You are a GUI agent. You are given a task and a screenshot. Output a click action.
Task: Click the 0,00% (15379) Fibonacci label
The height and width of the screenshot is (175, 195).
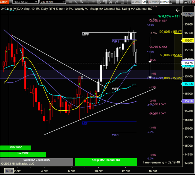point(172,78)
